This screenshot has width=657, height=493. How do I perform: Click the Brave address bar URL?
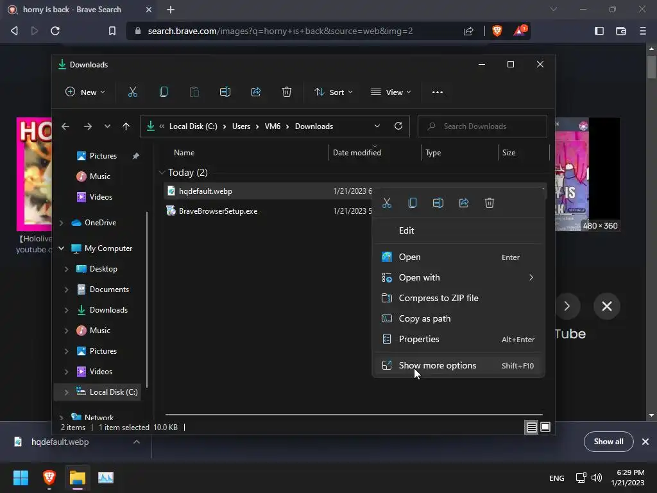coord(280,31)
